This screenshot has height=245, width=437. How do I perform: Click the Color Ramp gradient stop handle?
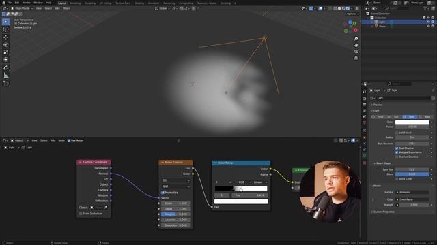point(241,189)
